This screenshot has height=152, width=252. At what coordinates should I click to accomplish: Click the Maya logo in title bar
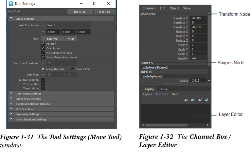click(x=11, y=4)
